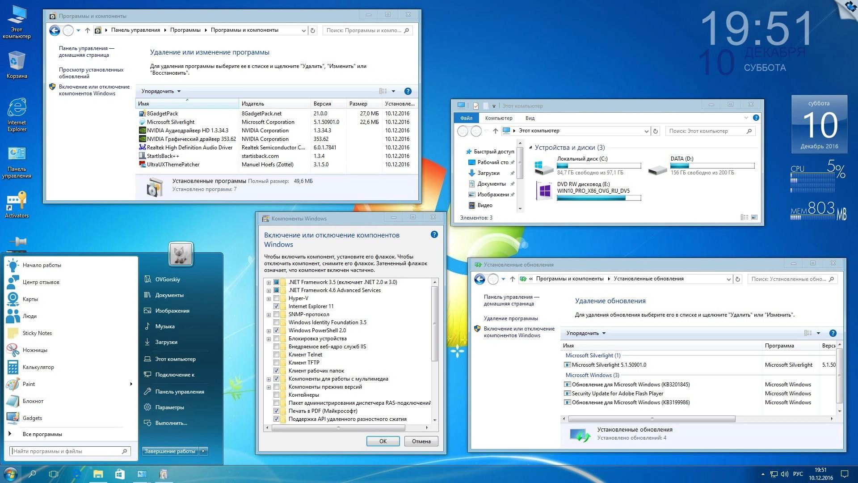Screen dimensions: 858x483
Task: Select Локальный диск (C:) drive icon
Action: point(543,167)
